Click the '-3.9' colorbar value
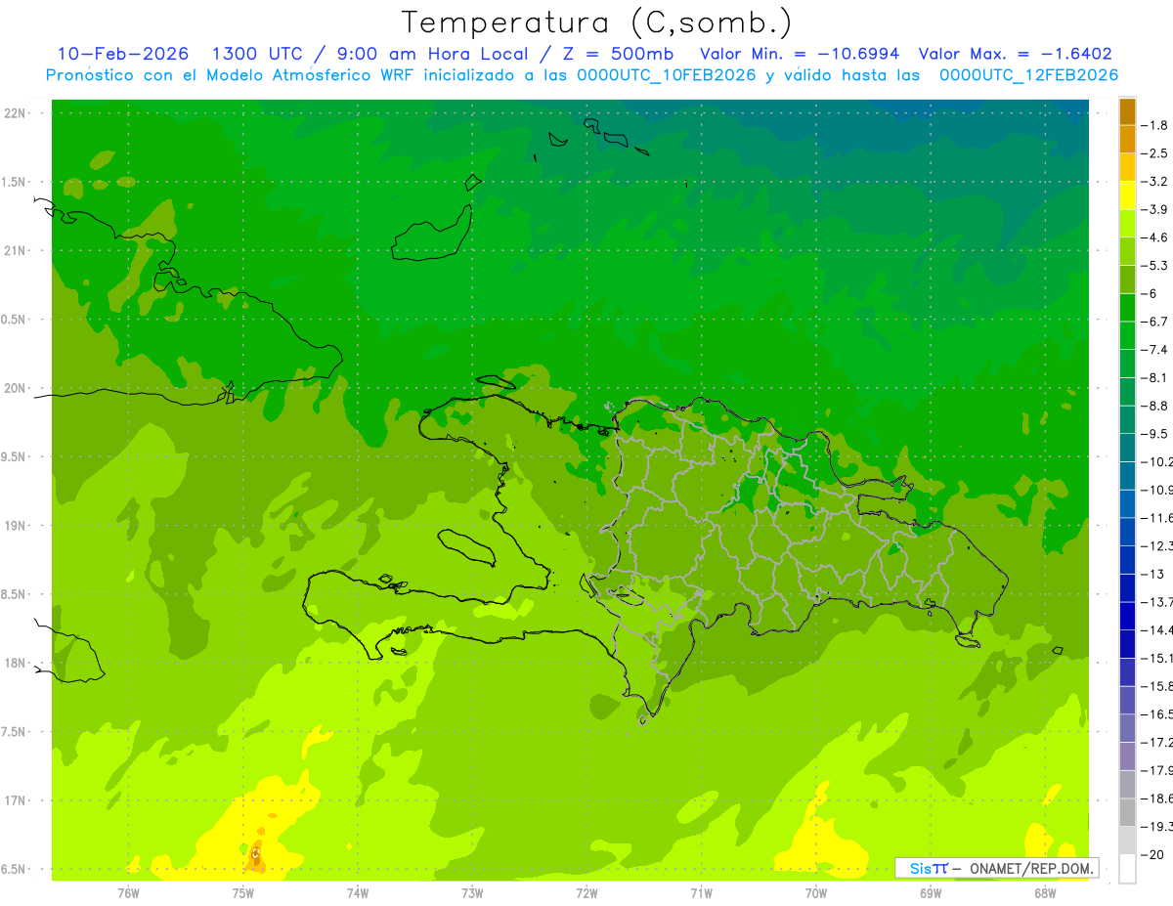The height and width of the screenshot is (906, 1173). click(x=1155, y=209)
